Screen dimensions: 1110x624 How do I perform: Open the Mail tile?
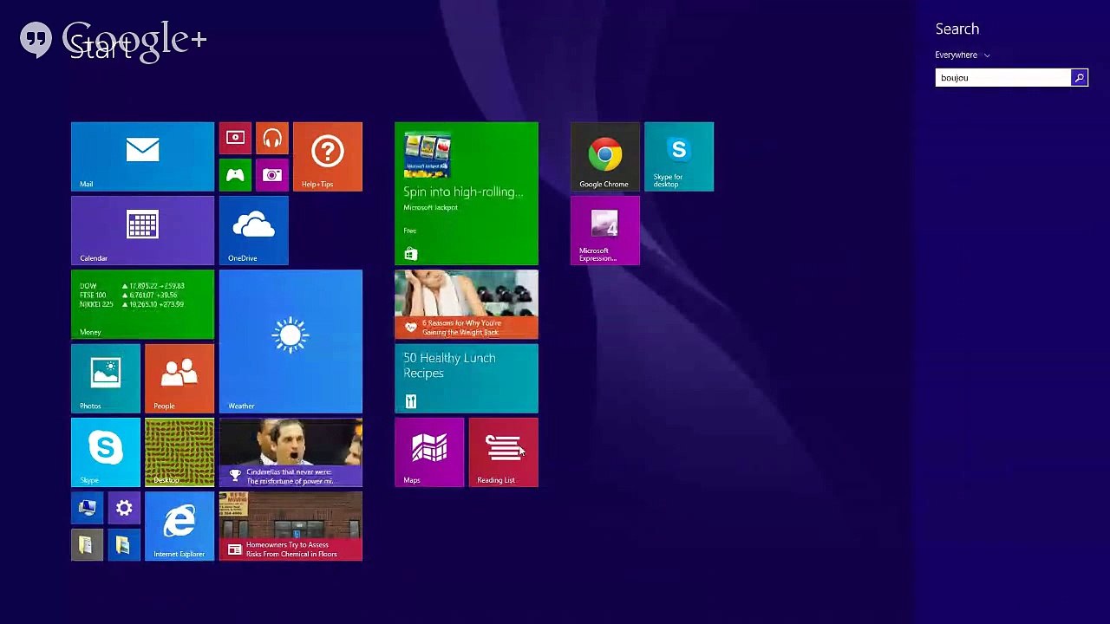142,156
